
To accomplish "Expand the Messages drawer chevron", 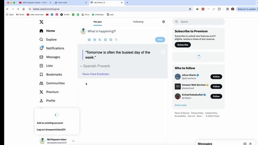I will point(250,144).
